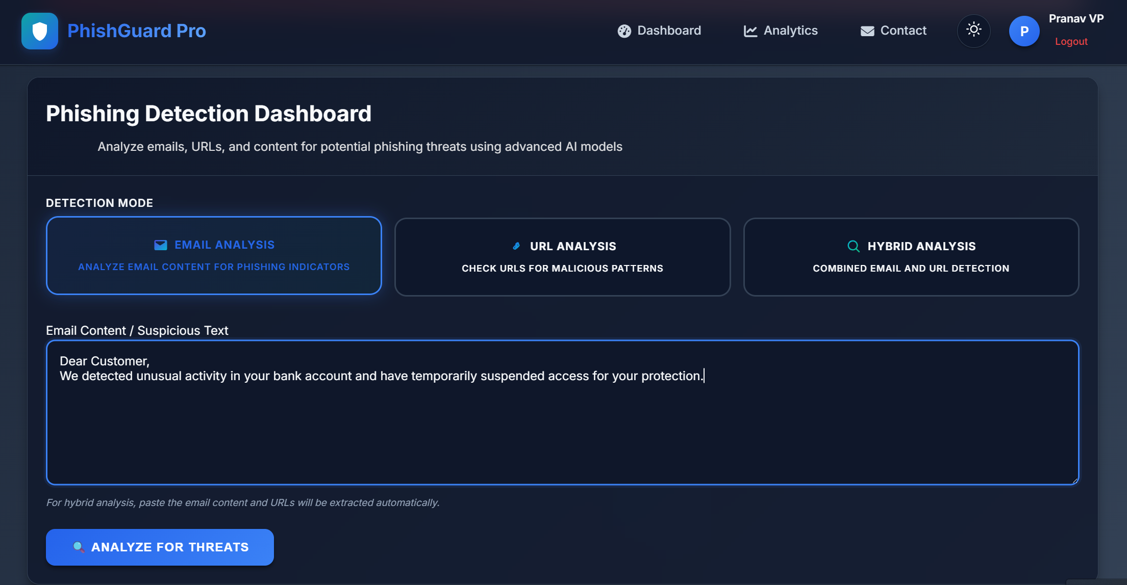
Task: Toggle light theme with sun icon
Action: tap(973, 30)
